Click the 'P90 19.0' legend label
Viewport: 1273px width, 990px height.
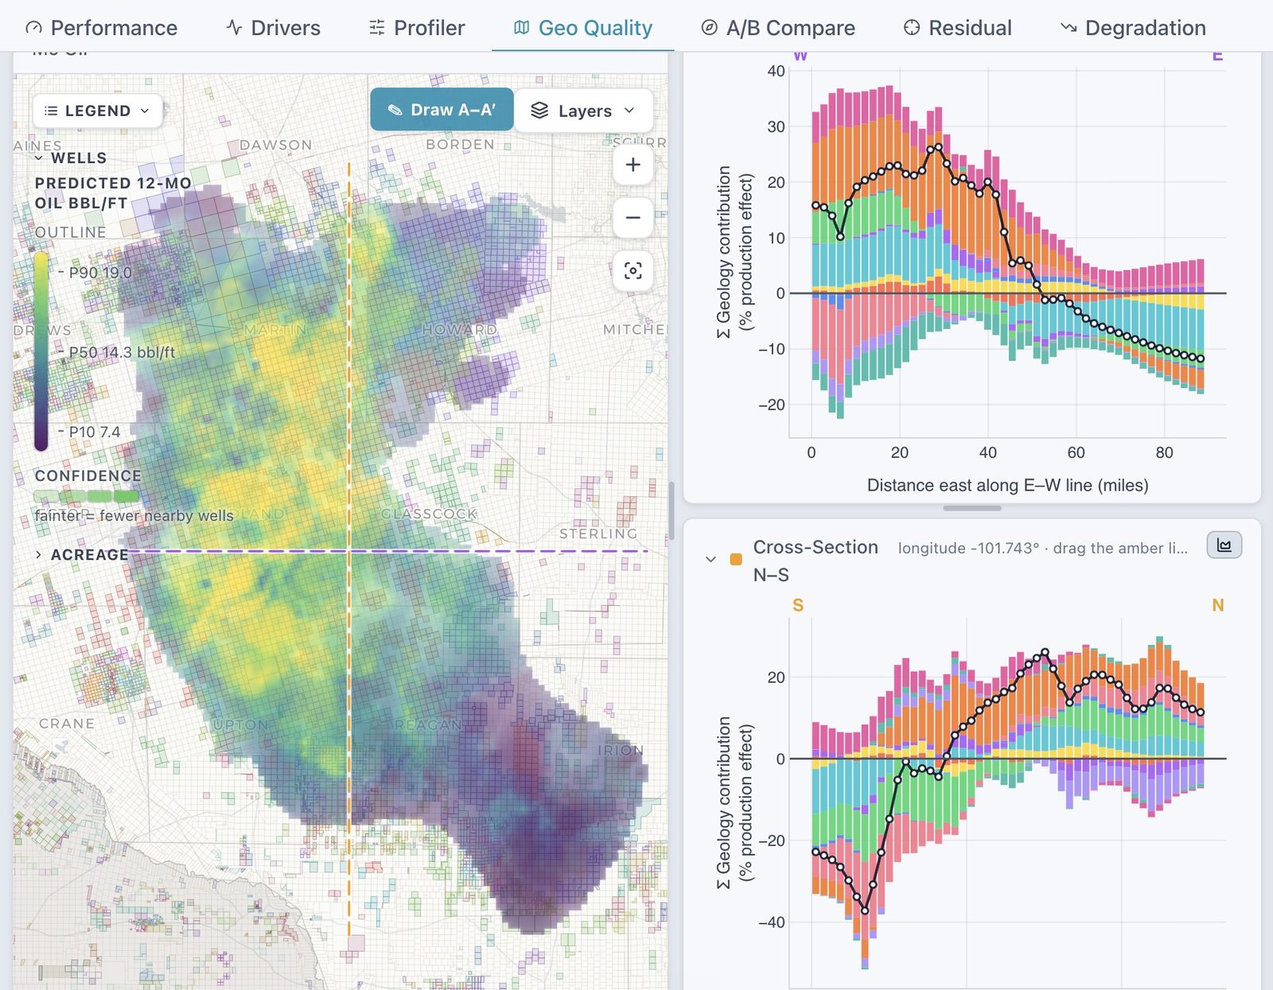(x=100, y=273)
